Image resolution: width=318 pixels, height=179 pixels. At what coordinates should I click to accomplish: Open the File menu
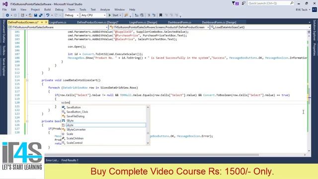click(x=4, y=9)
